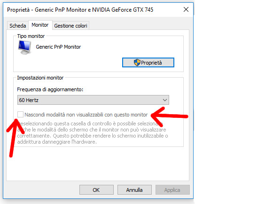Click the Generic PnP Monitor name text
Screen dimensions: 273x204
[58, 47]
